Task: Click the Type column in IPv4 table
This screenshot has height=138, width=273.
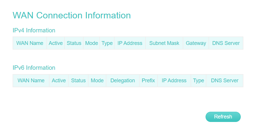Action: (107, 43)
